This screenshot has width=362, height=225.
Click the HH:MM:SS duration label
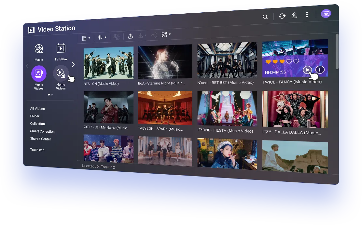pyautogui.click(x=275, y=72)
